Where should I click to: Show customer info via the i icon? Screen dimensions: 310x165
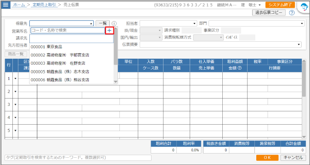pos(114,23)
